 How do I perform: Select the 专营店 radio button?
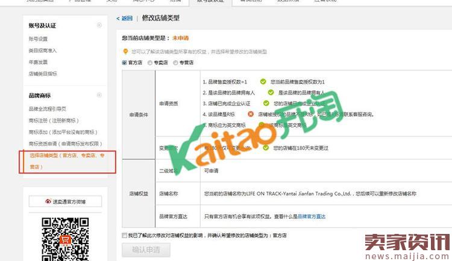tap(175, 63)
